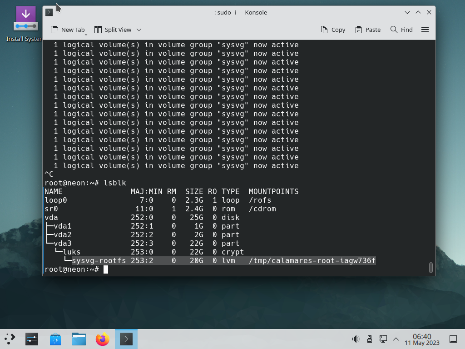Viewport: 465px width, 349px height.
Task: Click the loop0 row
Action: pyautogui.click(x=158, y=200)
